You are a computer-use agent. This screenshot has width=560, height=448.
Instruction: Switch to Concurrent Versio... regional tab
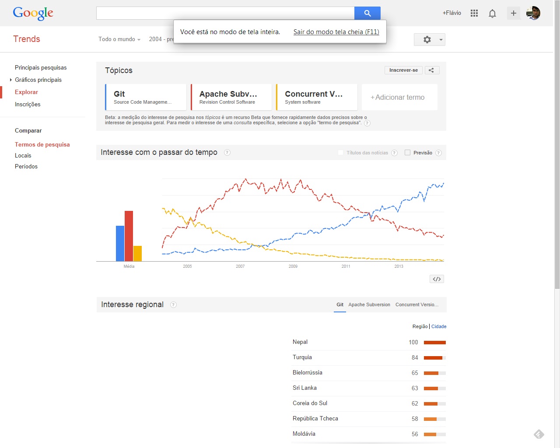[x=417, y=304]
